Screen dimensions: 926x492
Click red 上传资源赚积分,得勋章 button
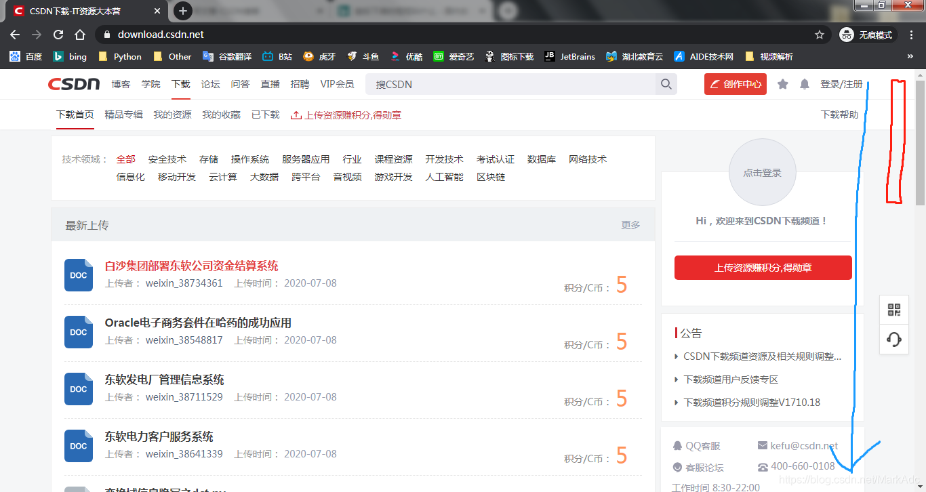tap(763, 268)
